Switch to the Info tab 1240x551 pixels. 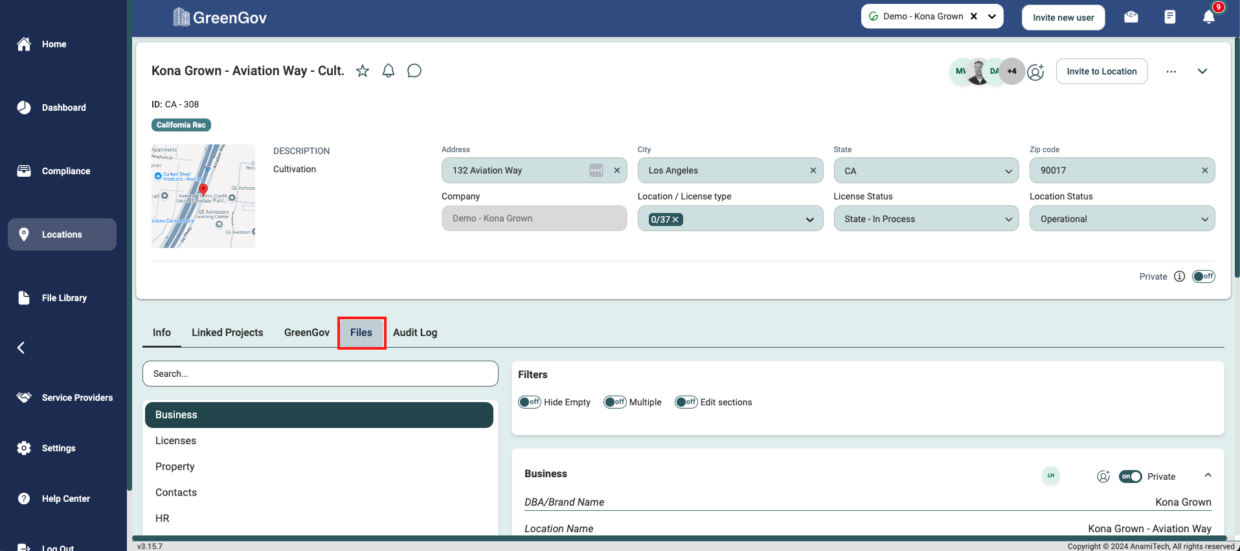tap(162, 332)
